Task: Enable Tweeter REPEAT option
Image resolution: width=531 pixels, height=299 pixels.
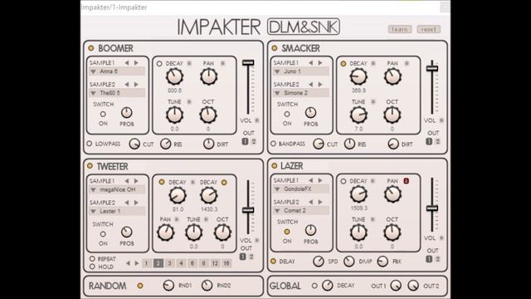Action: tap(92, 258)
